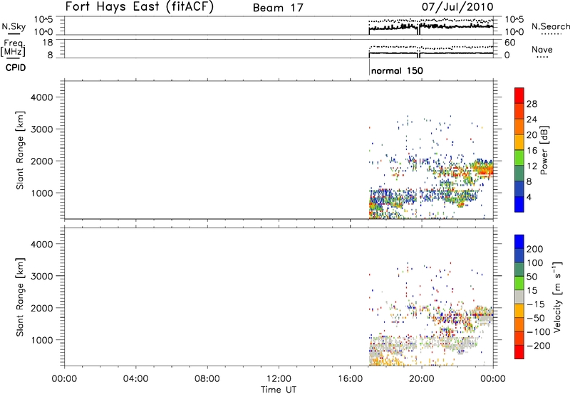Screen dimensions: 570x394
Task: Click the "20:00" time tick label
Action: pos(421,379)
